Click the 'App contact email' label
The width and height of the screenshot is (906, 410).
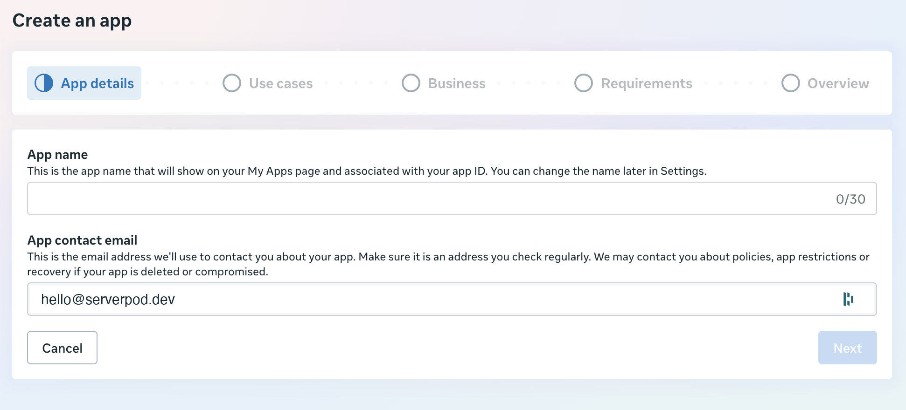coord(82,240)
